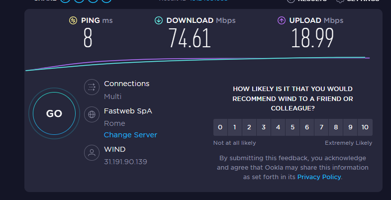Click the purple upload arrow icon
391x200 pixels.
(281, 20)
